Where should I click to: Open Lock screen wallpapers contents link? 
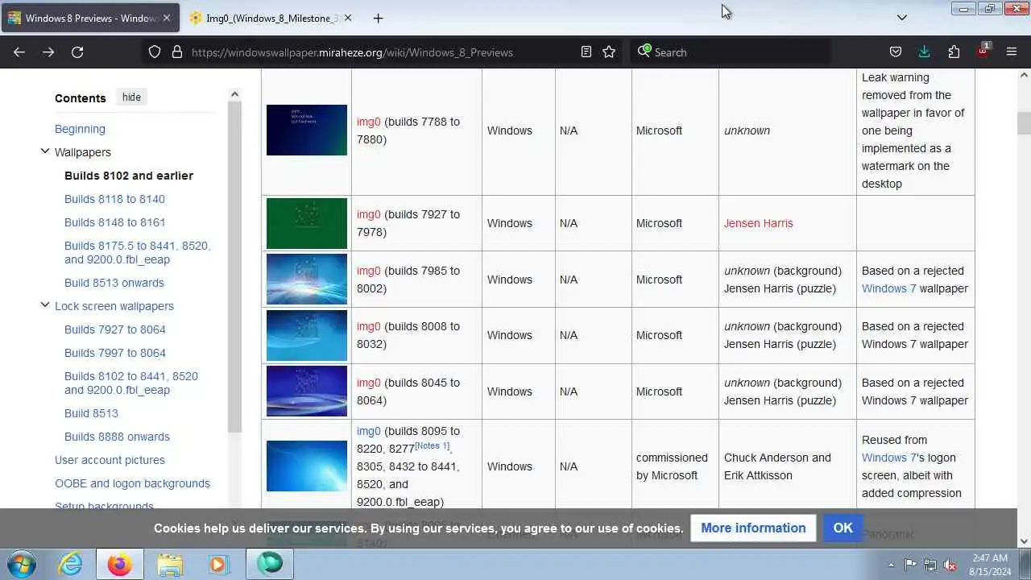114,306
